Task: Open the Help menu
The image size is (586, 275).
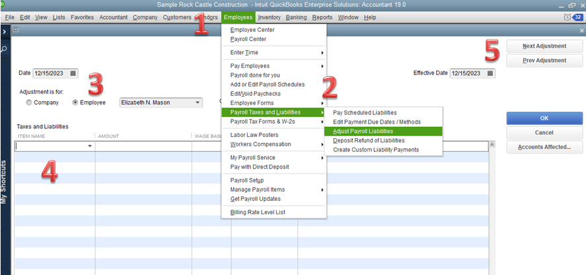Action: 370,17
